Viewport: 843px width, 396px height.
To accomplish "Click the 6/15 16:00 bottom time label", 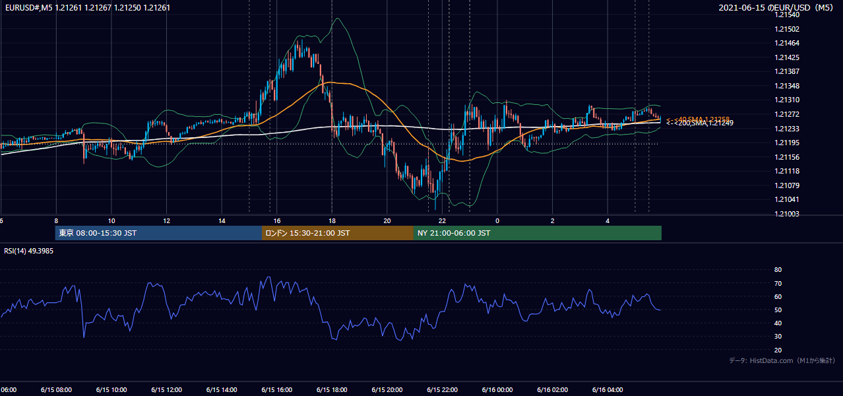I will click(x=277, y=389).
